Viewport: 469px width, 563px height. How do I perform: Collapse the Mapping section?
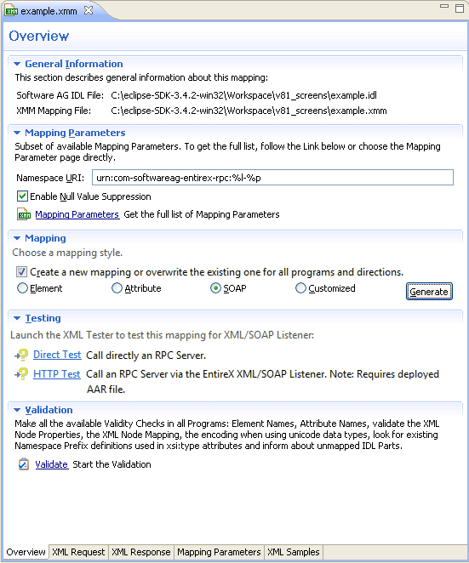(x=17, y=238)
